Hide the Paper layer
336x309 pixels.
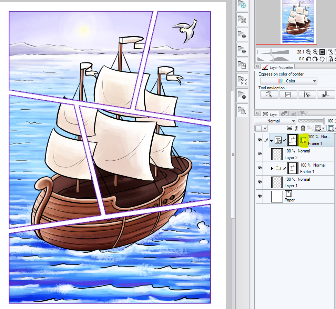click(259, 196)
